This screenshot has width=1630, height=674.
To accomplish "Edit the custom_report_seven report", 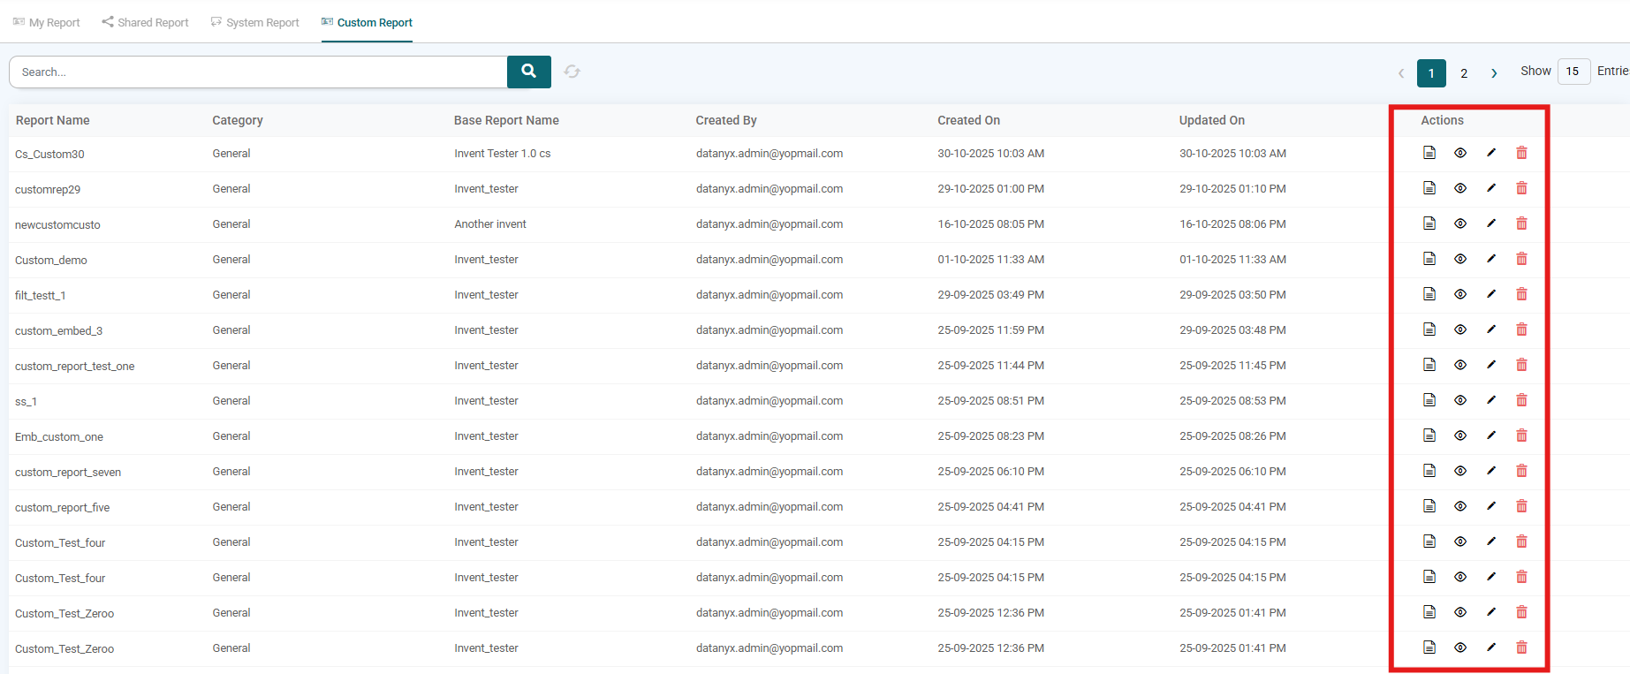I will (1491, 471).
